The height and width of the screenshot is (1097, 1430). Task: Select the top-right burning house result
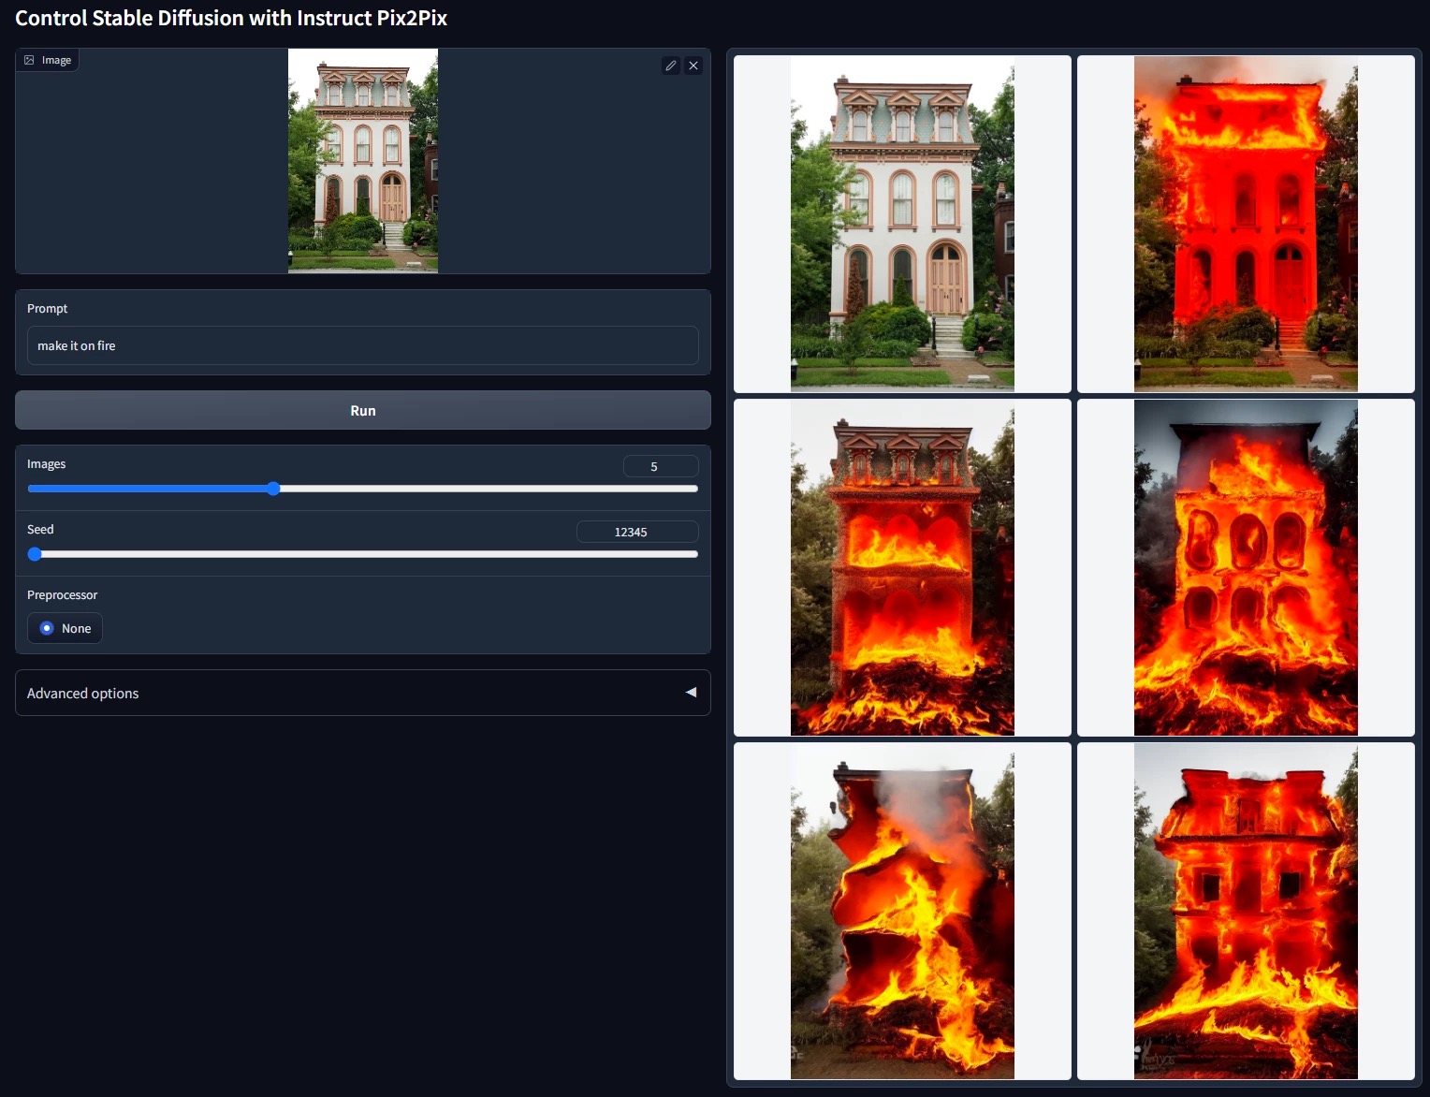click(1246, 223)
